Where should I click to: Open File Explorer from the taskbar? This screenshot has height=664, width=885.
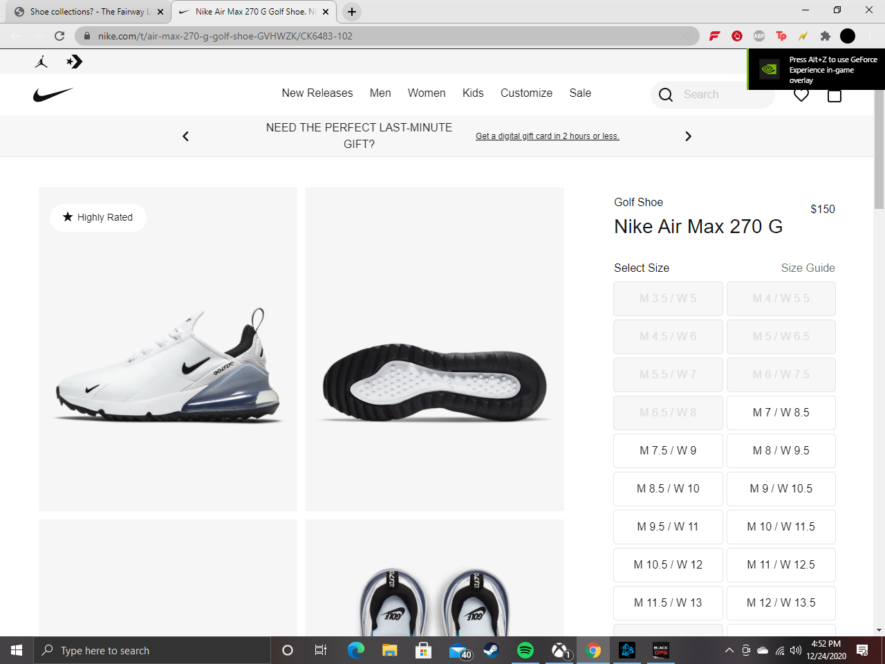390,650
